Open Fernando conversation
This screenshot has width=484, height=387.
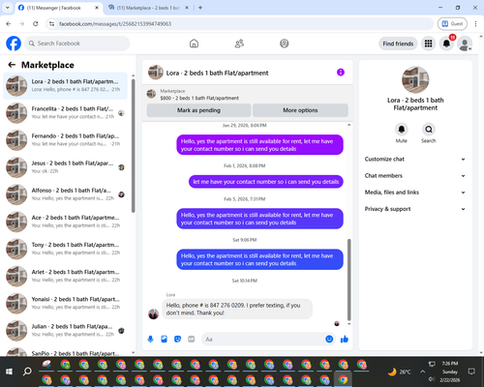coord(65,140)
